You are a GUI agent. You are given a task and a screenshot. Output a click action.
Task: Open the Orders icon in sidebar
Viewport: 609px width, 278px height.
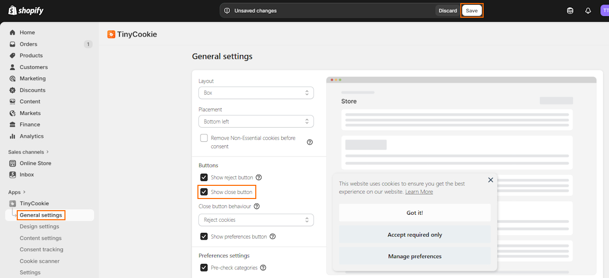[13, 44]
